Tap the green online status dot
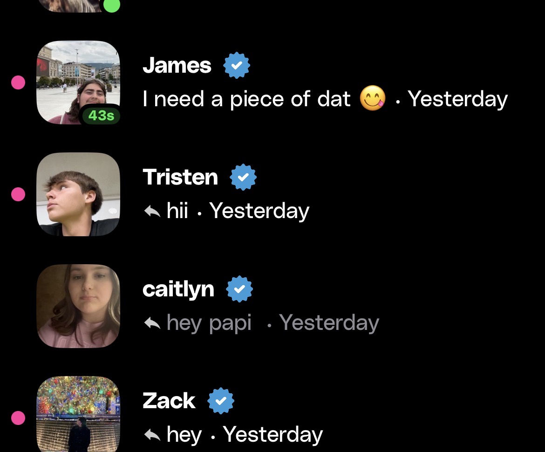The image size is (545, 452). coord(112,5)
